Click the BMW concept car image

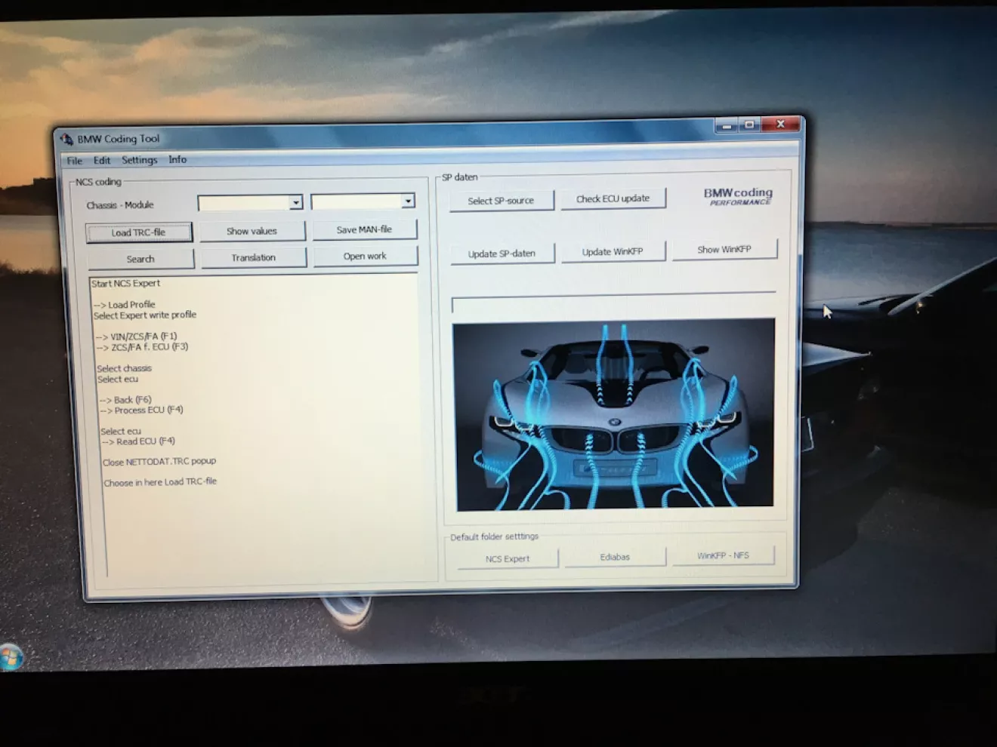point(613,413)
